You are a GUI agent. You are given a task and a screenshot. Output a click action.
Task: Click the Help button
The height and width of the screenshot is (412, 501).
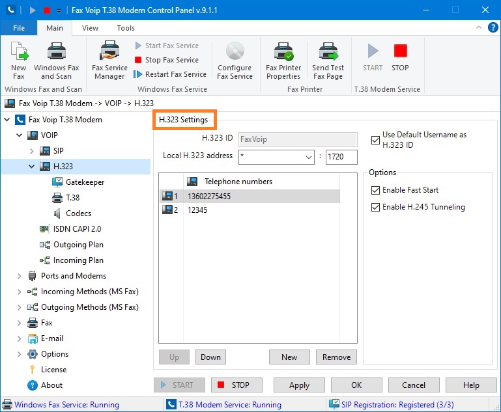click(x=471, y=385)
